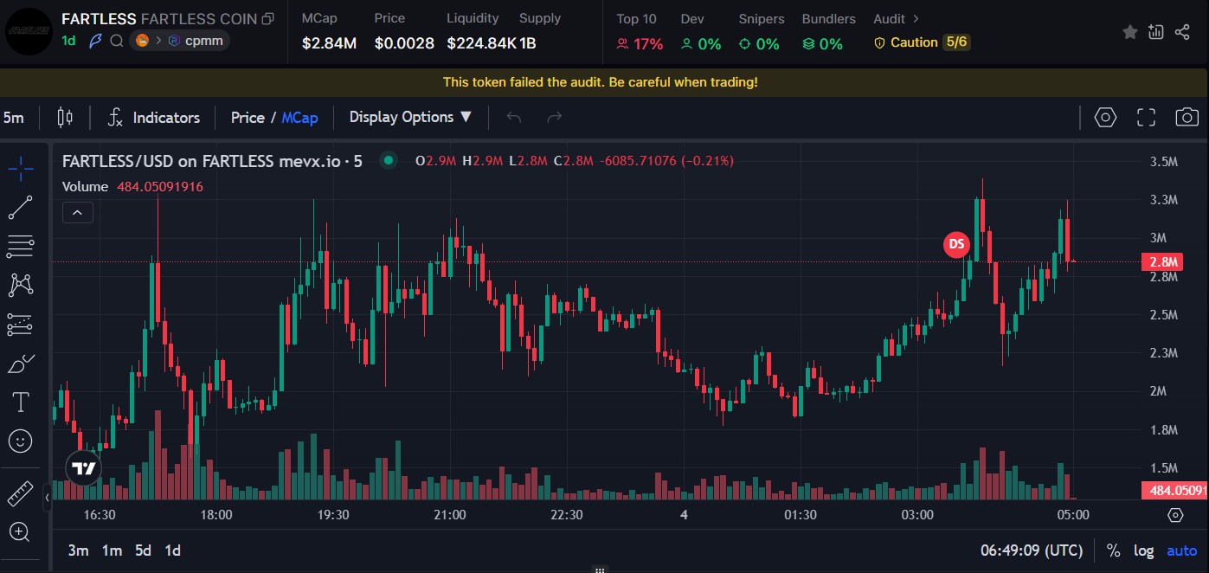Set chart range to 5d
Viewport: 1209px width, 573px height.
(x=143, y=550)
